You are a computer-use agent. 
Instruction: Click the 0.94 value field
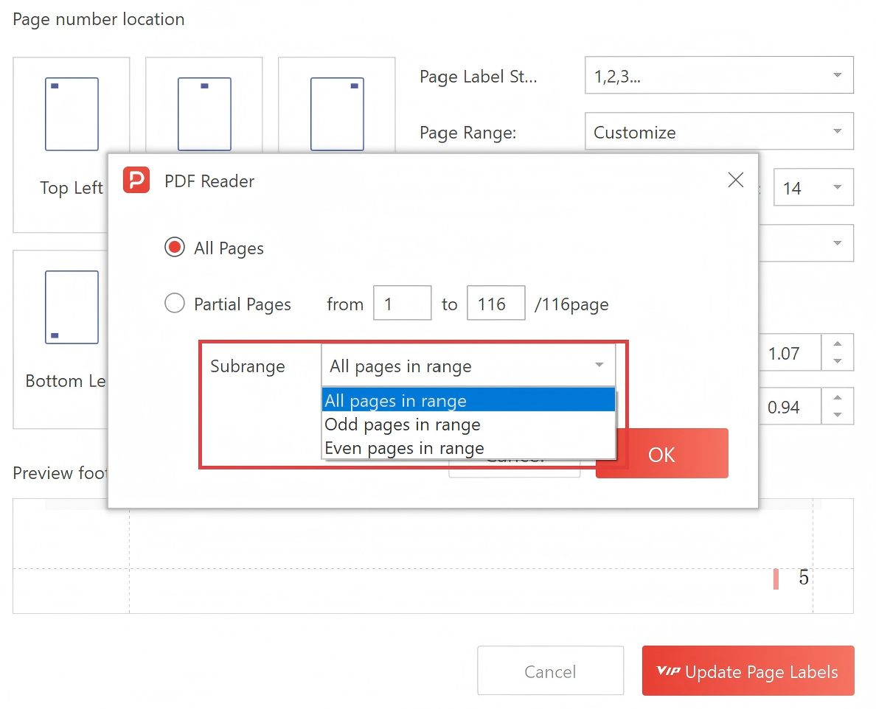click(x=790, y=406)
